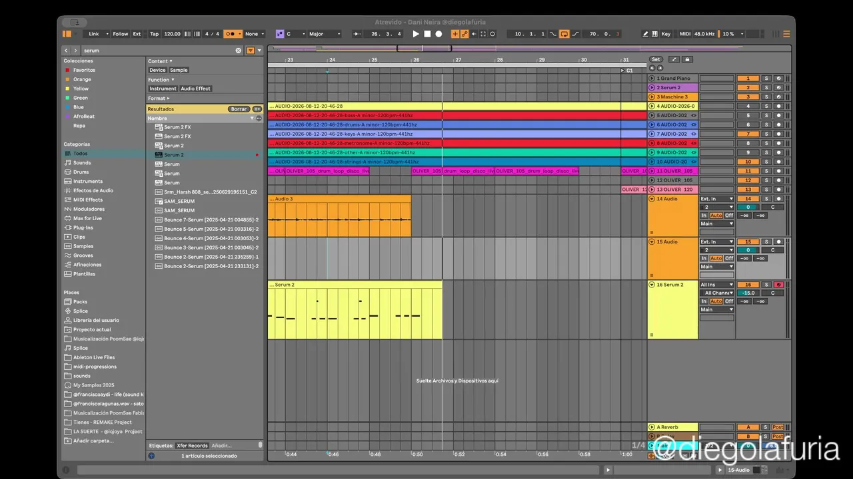
Task: Toggle the purple Scale Mode icon
Action: coord(279,34)
